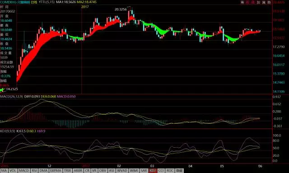Open MACD(26,12,9) parameter settings

pyautogui.click(x=11, y=97)
